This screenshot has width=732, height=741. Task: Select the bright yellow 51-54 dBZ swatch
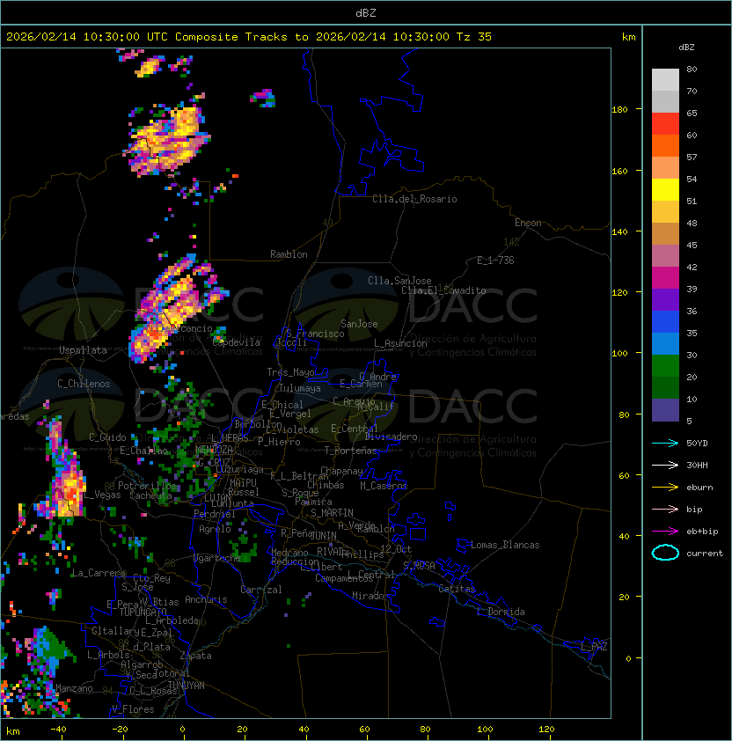(665, 189)
